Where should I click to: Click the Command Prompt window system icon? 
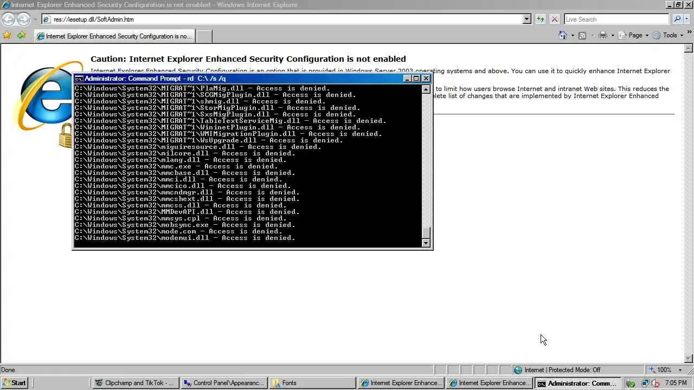[79, 79]
